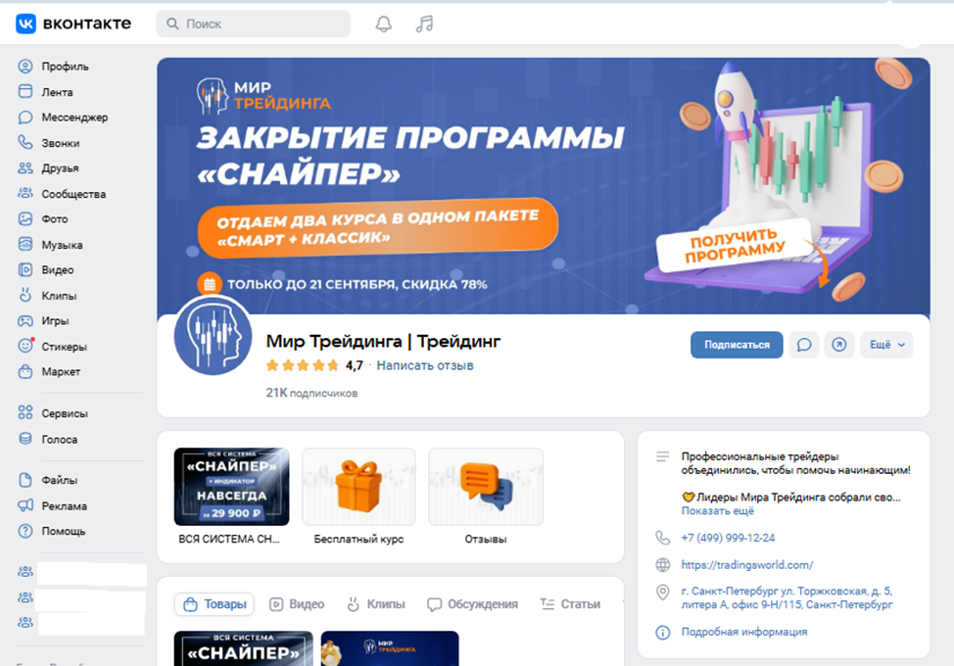The width and height of the screenshot is (954, 666).
Task: Open the Статьи tab
Action: click(x=570, y=604)
